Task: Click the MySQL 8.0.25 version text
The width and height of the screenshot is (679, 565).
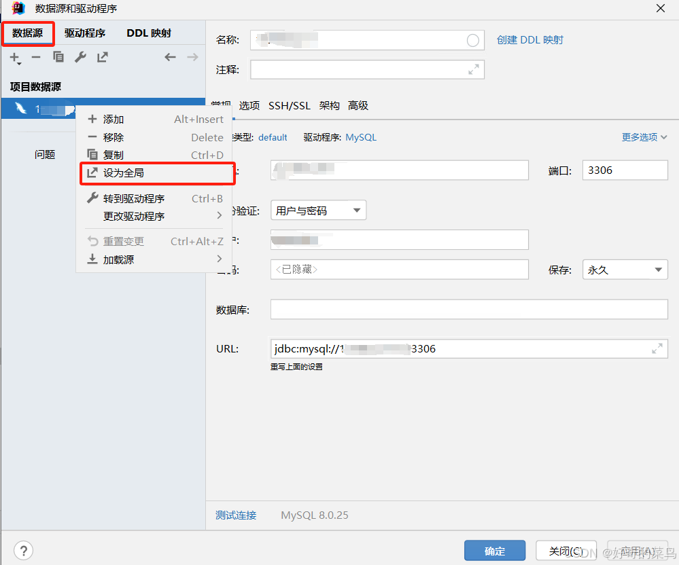Action: click(315, 515)
